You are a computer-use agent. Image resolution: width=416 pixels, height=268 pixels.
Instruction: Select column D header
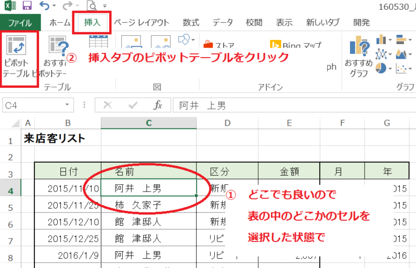pos(227,123)
